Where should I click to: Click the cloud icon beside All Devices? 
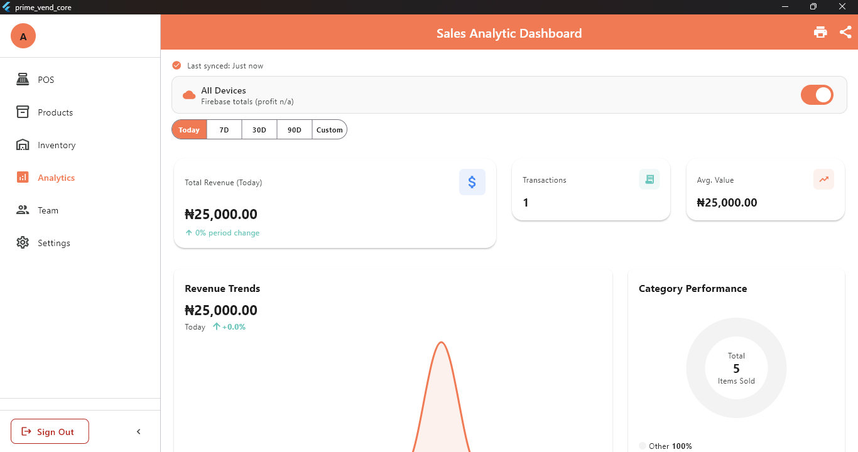189,95
